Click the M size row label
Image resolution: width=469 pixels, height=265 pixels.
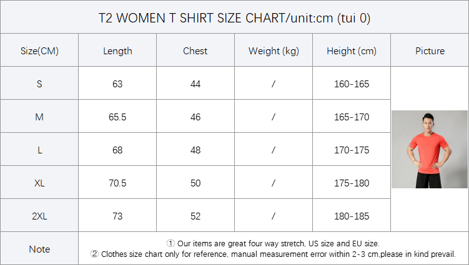point(39,117)
